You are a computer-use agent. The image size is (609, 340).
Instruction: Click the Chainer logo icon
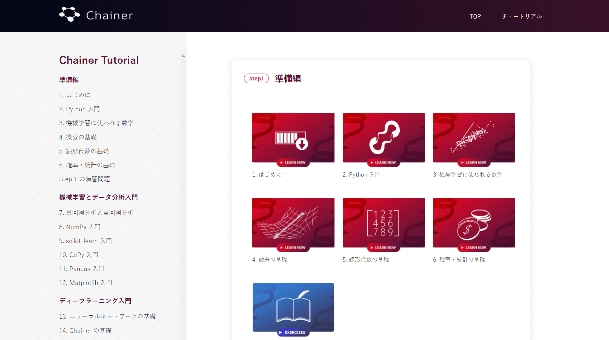pyautogui.click(x=70, y=14)
